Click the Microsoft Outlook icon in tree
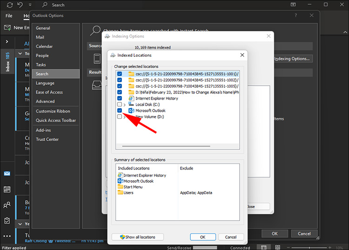 point(131,110)
